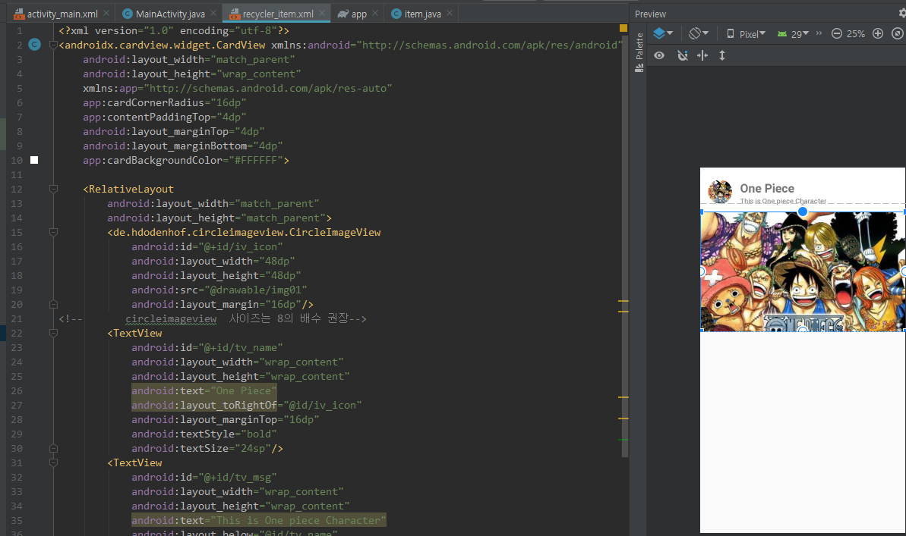Click the top resize handle of the selected image
Screen dimensions: 906x536
pos(803,212)
